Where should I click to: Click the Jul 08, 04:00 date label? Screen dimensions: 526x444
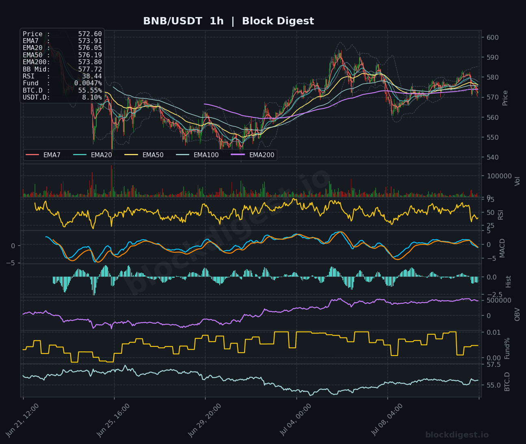[x=387, y=420]
